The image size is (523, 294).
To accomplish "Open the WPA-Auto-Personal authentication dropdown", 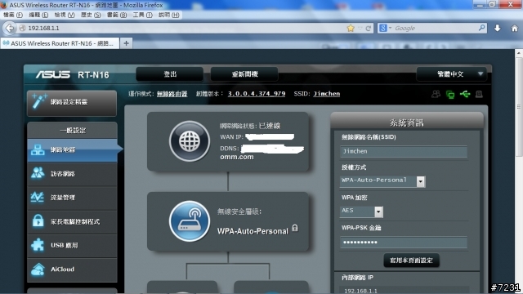I will (382, 181).
